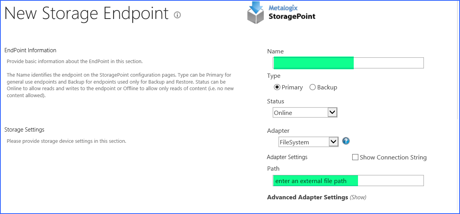
Task: Select the Backup type radio button
Action: 313,87
